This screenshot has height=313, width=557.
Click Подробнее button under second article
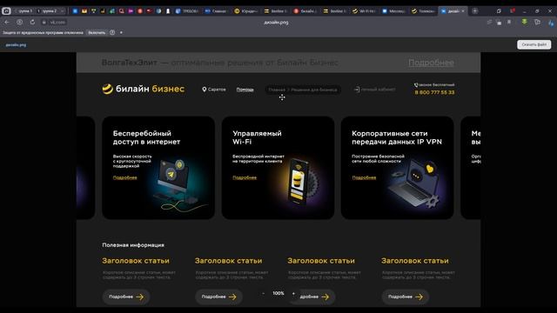tap(218, 296)
